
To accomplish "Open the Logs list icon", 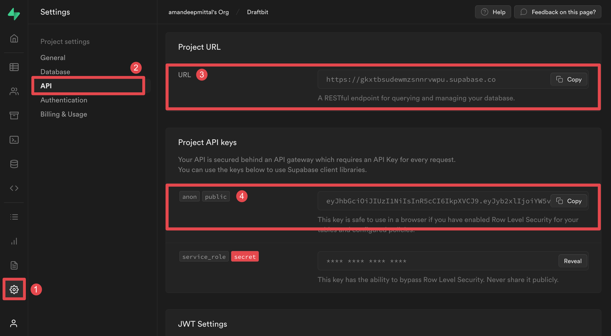I will pyautogui.click(x=14, y=217).
